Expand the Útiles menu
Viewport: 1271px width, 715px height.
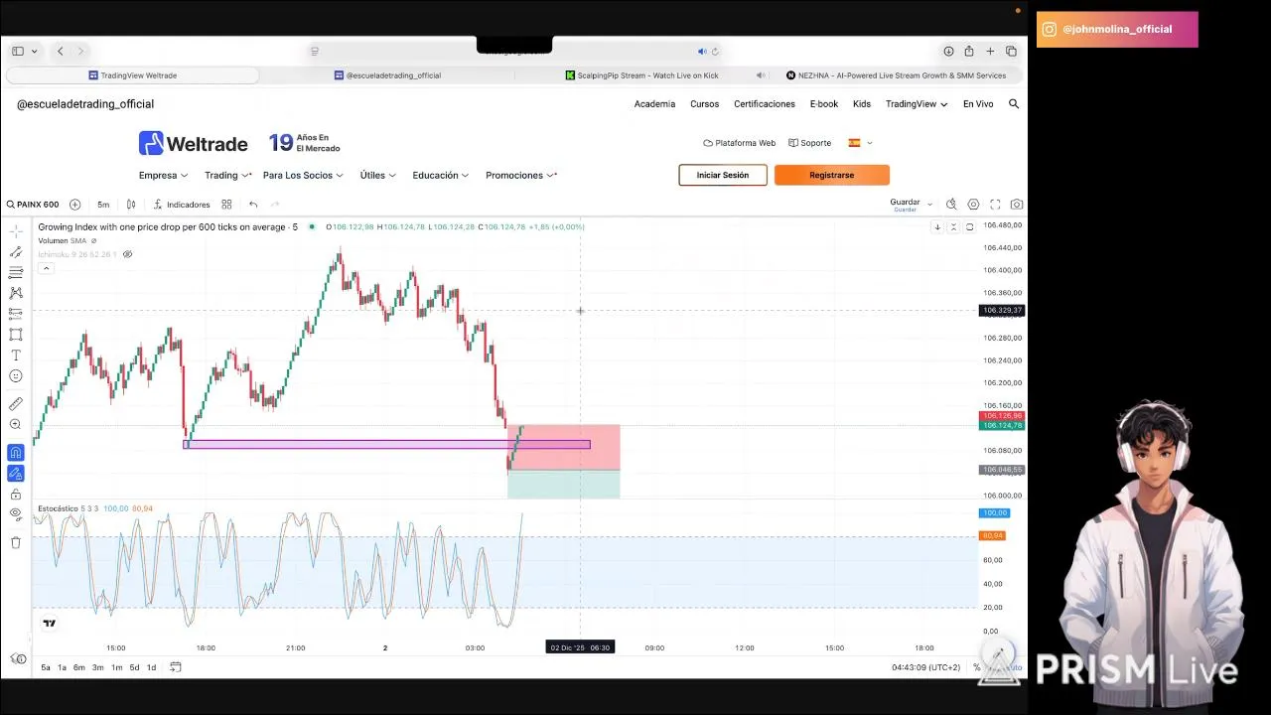[x=377, y=176]
